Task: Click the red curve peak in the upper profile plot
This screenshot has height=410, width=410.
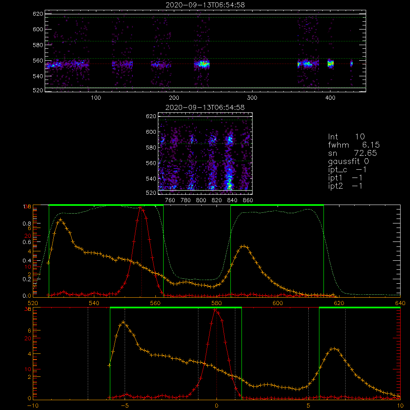Action: click(x=140, y=207)
